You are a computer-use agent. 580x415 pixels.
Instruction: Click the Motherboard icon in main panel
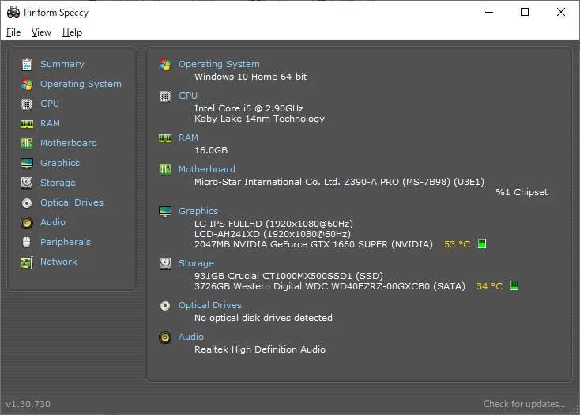[x=165, y=170]
